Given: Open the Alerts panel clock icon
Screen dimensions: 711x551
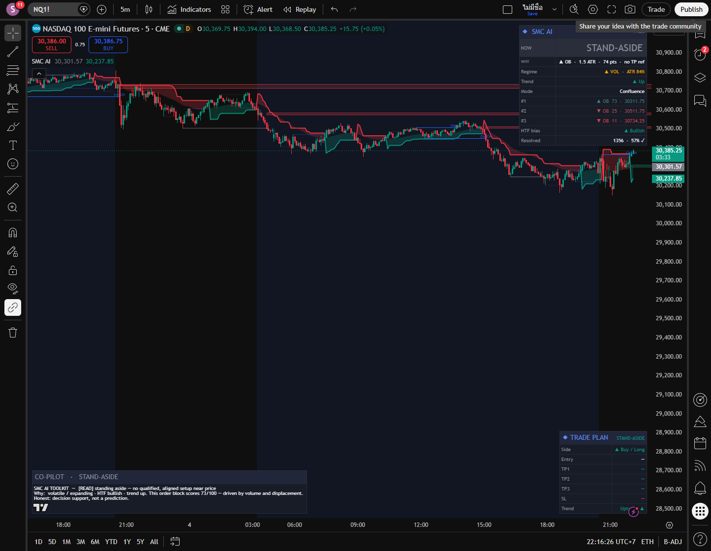Looking at the screenshot, I should [x=700, y=55].
